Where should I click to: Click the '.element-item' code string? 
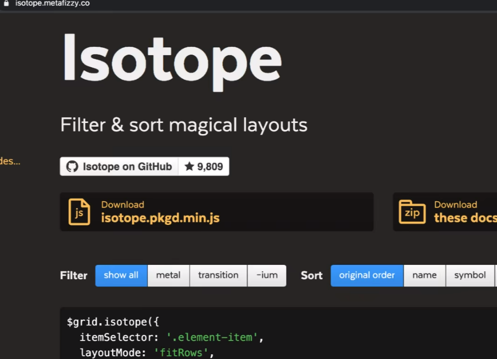click(213, 337)
